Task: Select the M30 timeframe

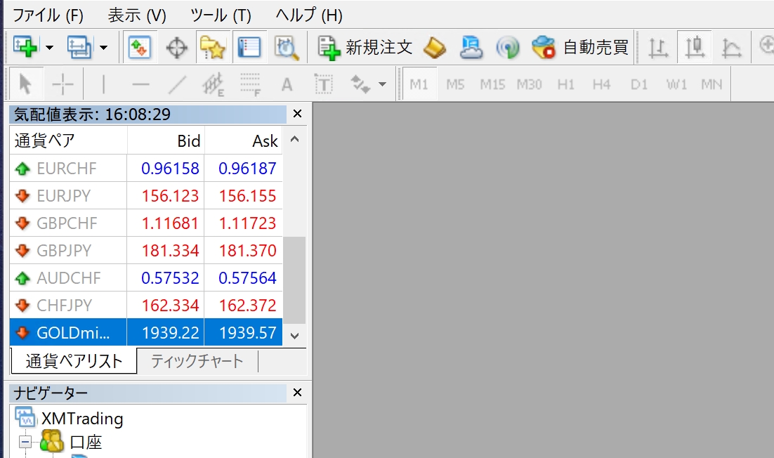Action: tap(529, 84)
